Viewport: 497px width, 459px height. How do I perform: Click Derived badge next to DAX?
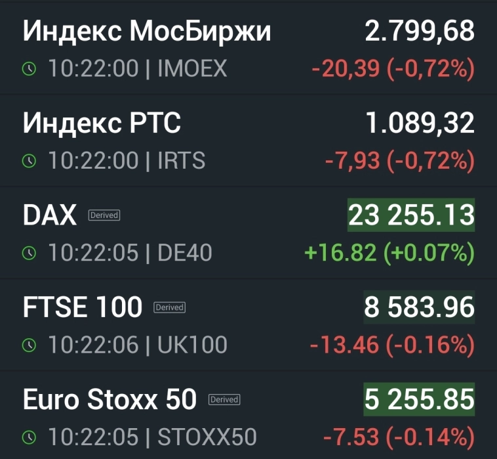click(x=104, y=215)
